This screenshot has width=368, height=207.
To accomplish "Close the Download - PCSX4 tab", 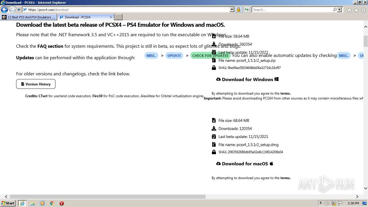I will coord(111,17).
